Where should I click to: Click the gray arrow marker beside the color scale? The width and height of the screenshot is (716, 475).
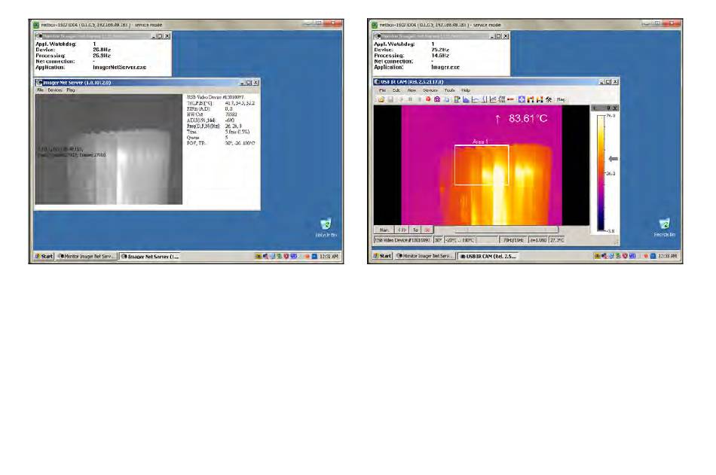[x=613, y=159]
